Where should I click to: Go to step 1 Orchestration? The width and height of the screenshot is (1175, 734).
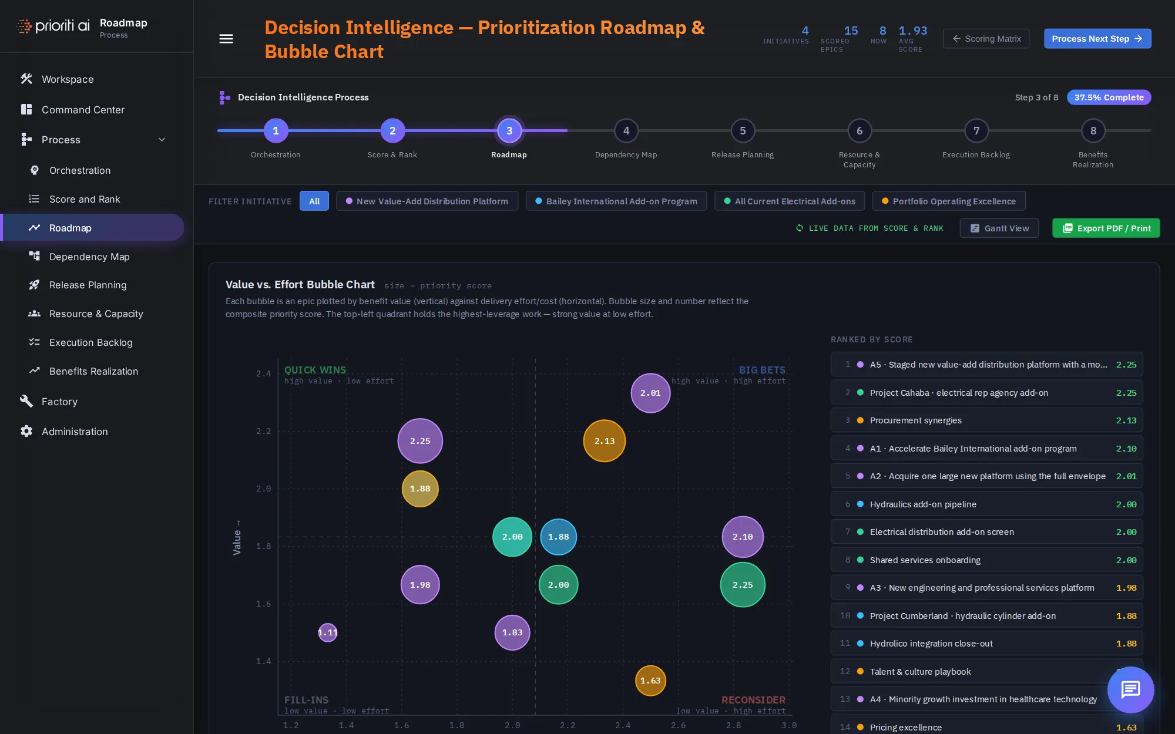[276, 131]
